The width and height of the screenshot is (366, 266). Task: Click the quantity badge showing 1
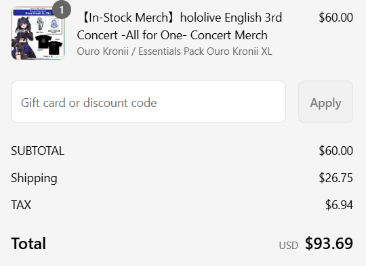[62, 9]
